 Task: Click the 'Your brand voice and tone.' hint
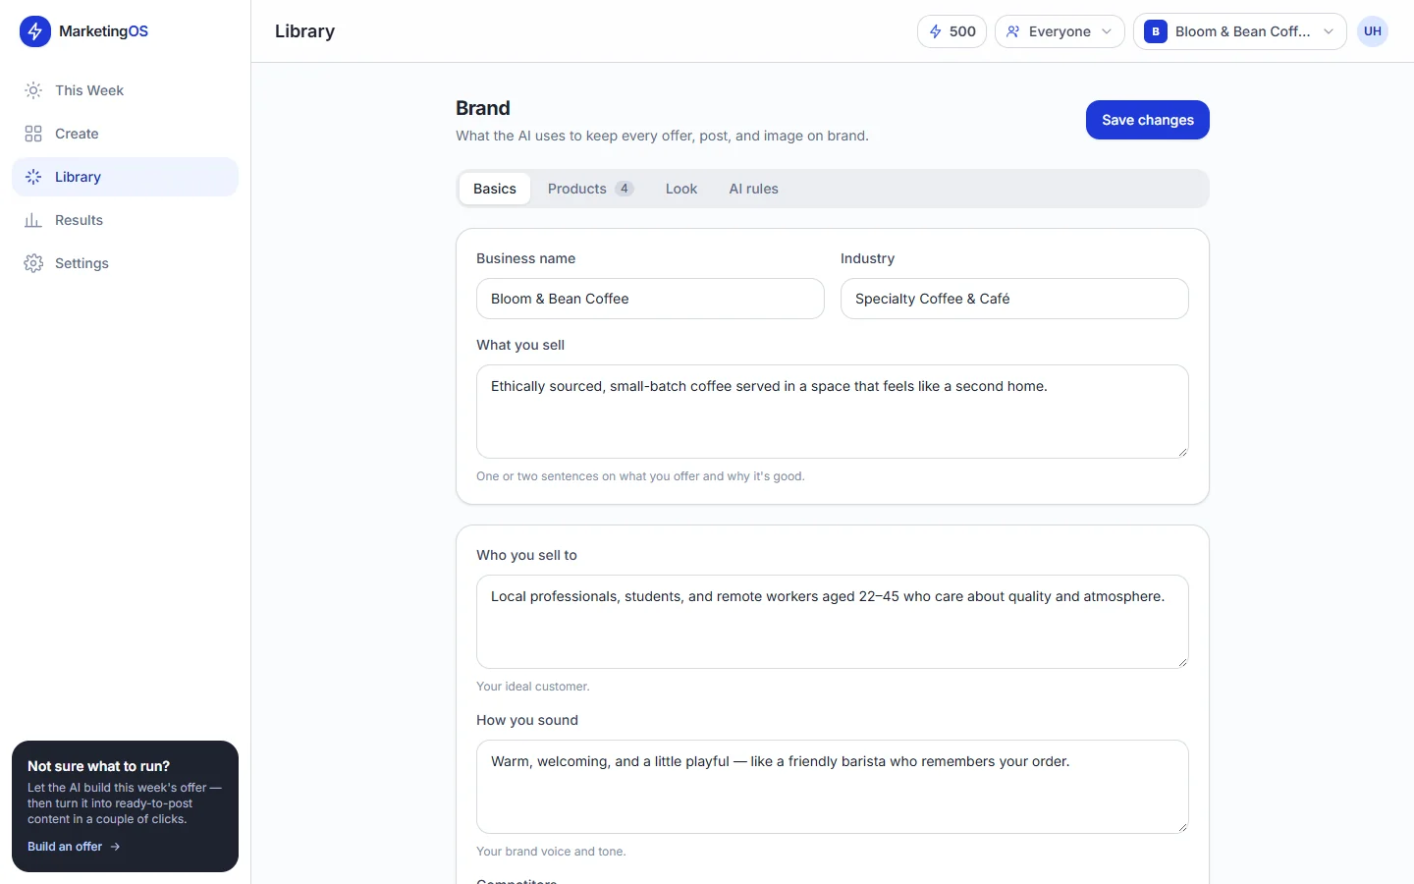click(551, 852)
